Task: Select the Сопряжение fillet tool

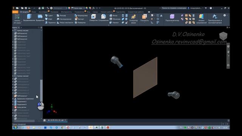Action: [103, 18]
